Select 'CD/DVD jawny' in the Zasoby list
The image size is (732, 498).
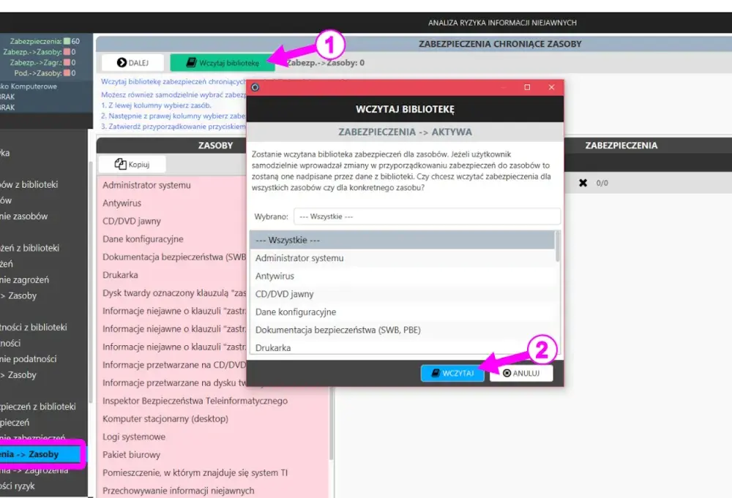[x=172, y=221]
